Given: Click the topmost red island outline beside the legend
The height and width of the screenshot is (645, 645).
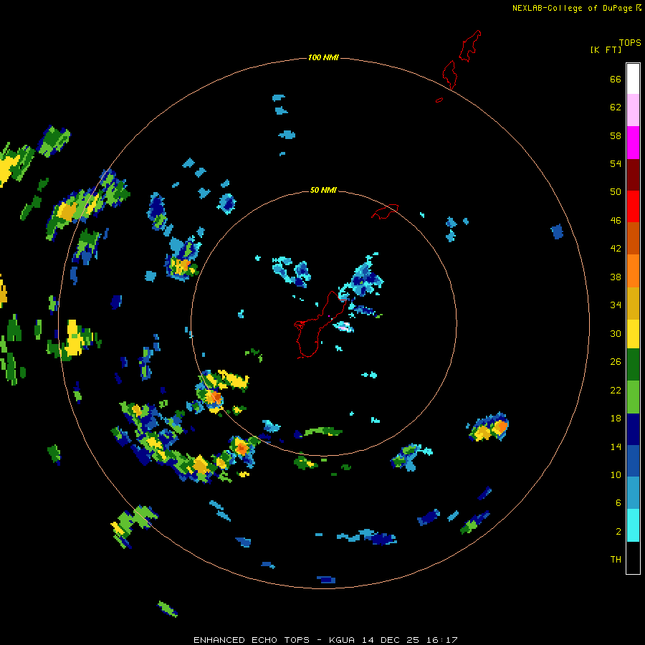Looking at the screenshot, I should tap(470, 46).
